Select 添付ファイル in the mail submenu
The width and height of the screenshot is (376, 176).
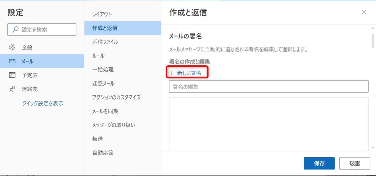coord(105,42)
